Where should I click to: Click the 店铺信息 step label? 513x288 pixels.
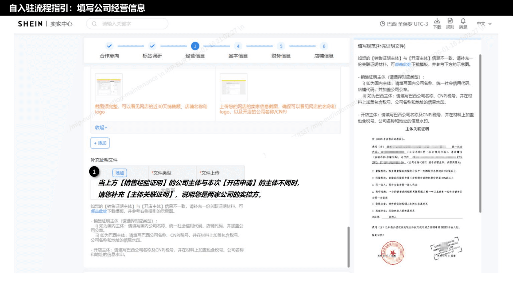coord(324,56)
